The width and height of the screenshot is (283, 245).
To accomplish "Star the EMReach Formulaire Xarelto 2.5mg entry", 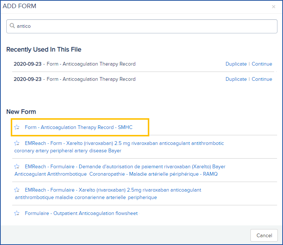I will click(x=17, y=190).
